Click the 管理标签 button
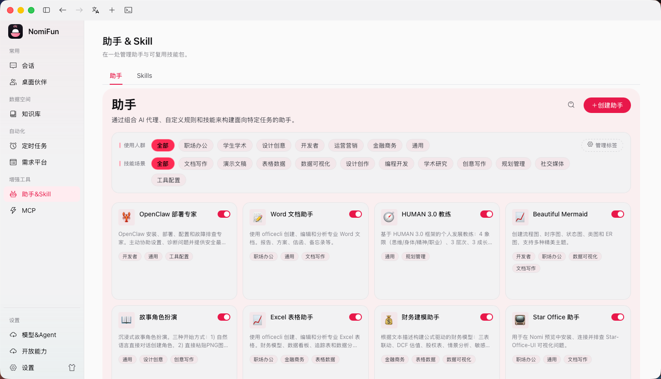The image size is (661, 379). tap(602, 145)
